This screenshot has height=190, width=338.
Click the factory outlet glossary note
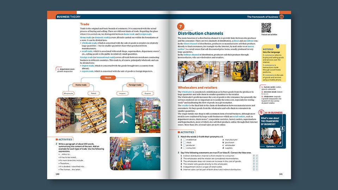pyautogui.click(x=271, y=88)
